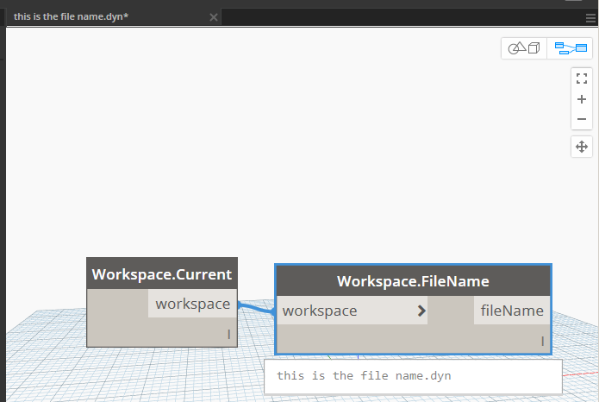Click the Zoom to Fit icon

[x=582, y=79]
